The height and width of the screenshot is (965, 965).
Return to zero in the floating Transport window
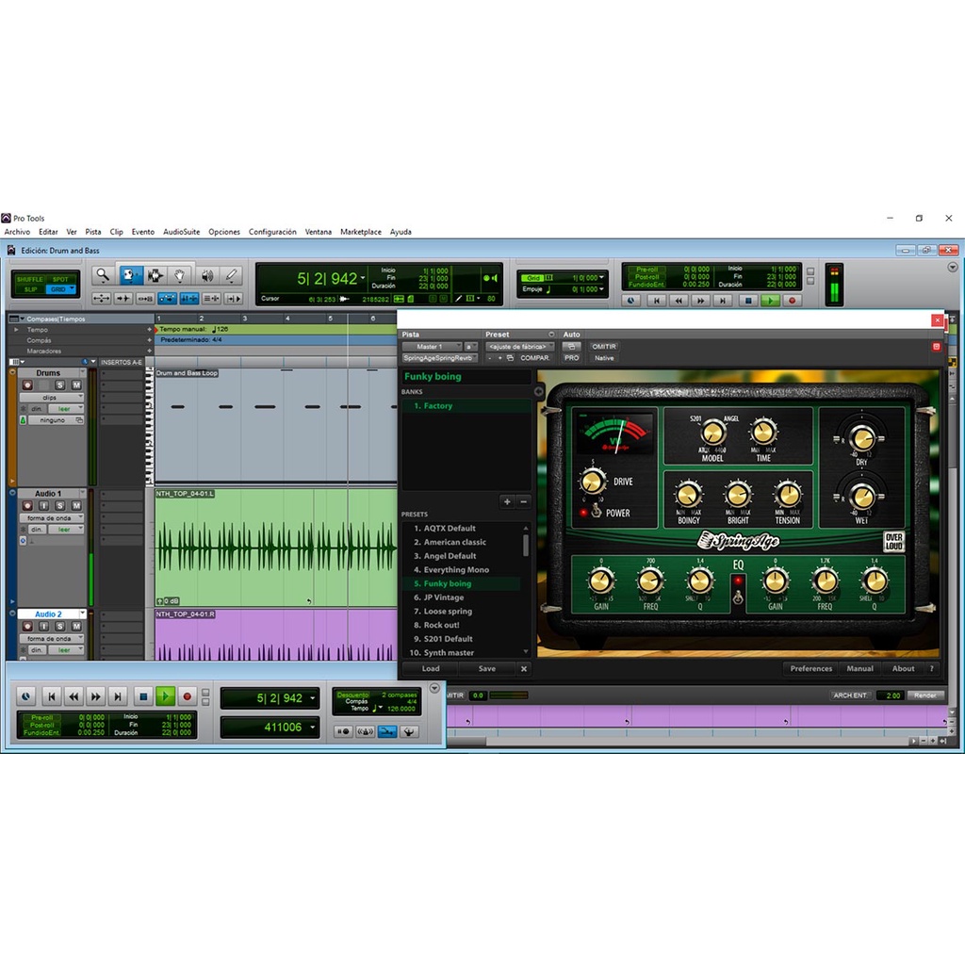52,696
